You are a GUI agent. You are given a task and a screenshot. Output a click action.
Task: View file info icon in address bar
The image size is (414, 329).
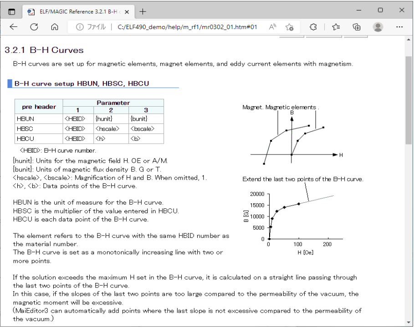point(80,27)
